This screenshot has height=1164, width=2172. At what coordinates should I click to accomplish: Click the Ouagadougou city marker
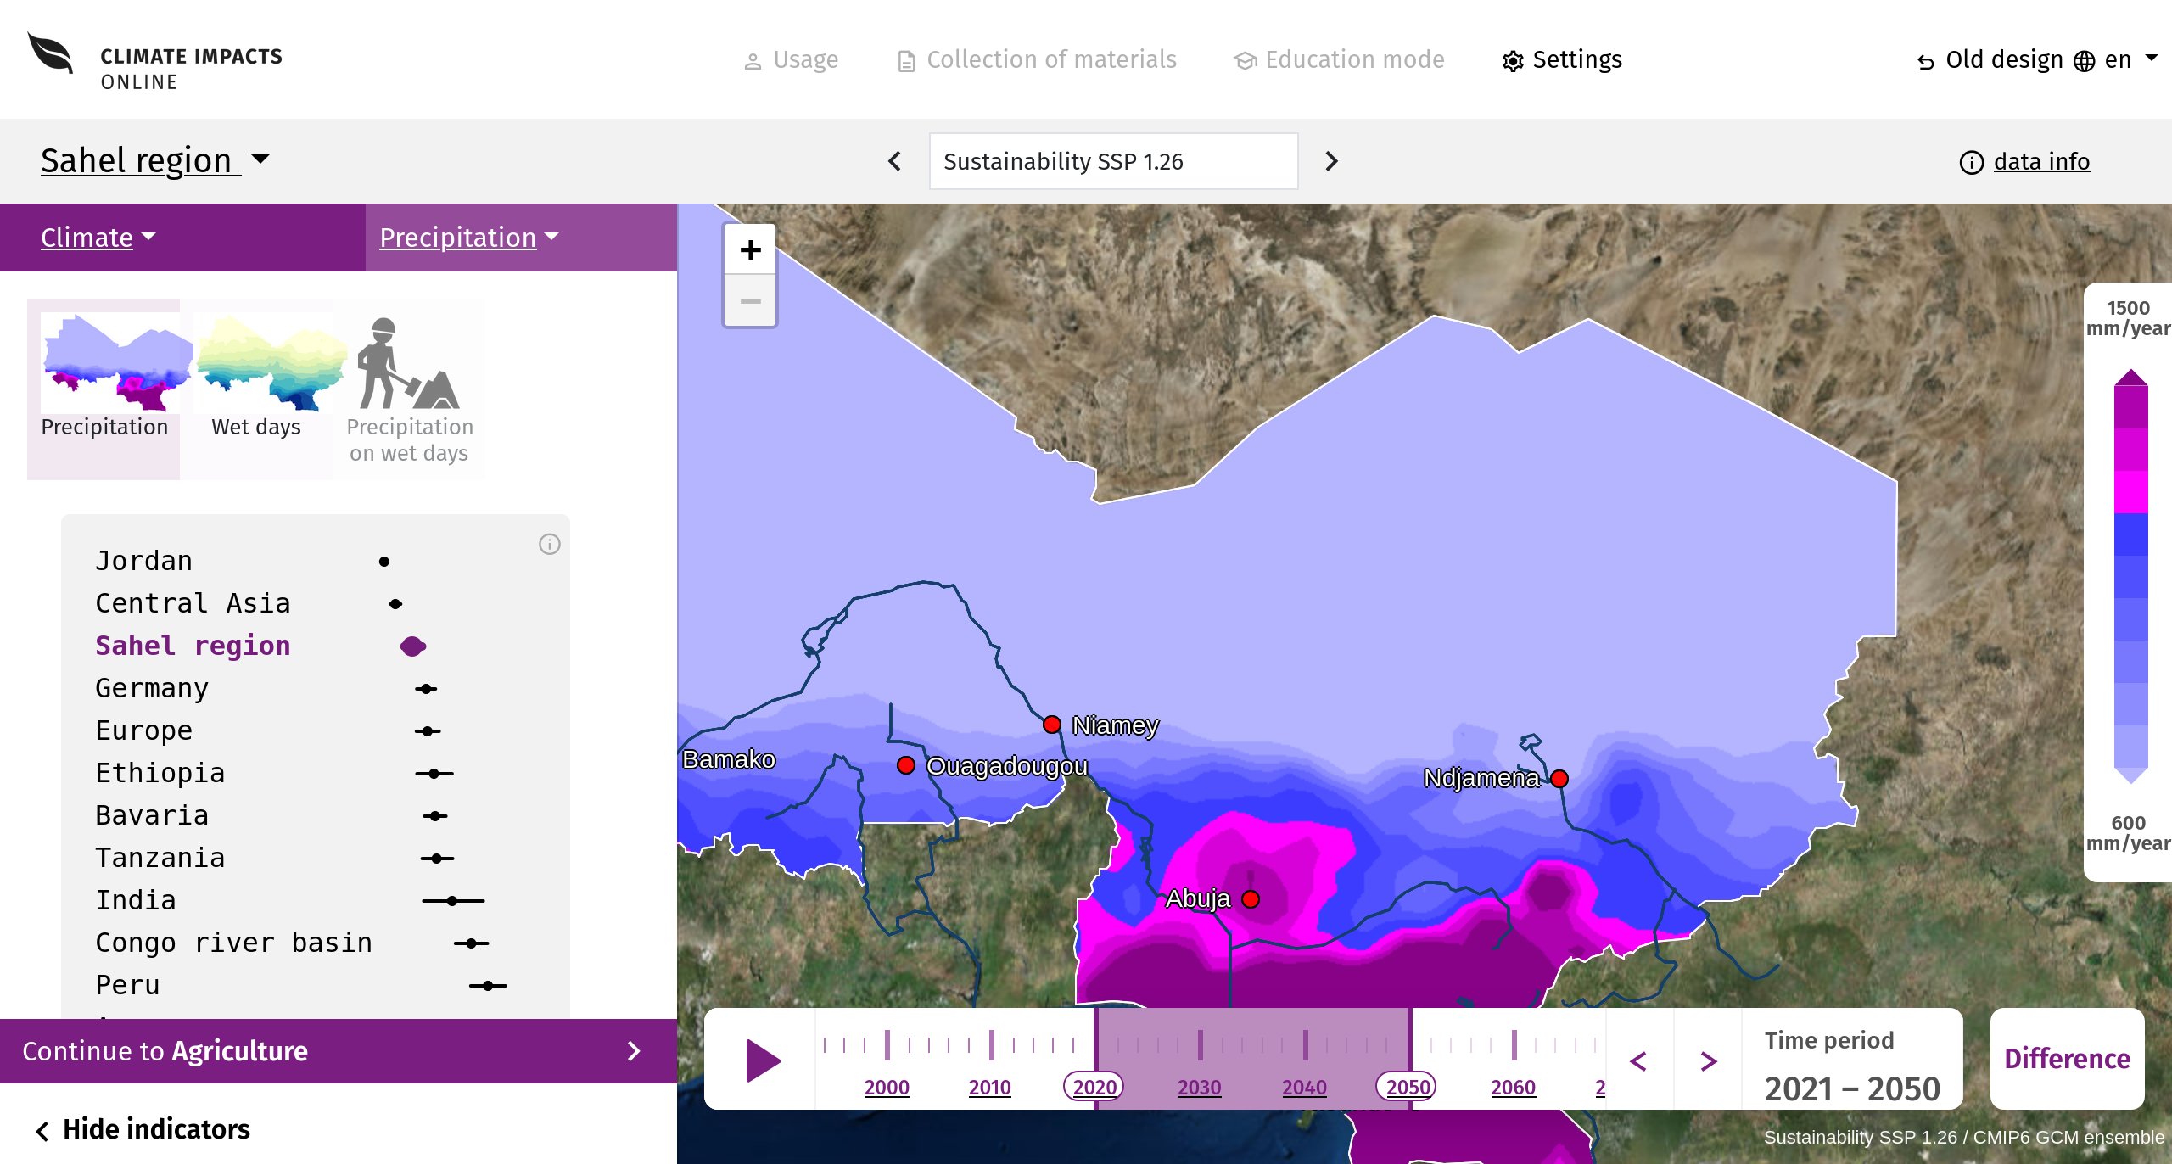906,765
